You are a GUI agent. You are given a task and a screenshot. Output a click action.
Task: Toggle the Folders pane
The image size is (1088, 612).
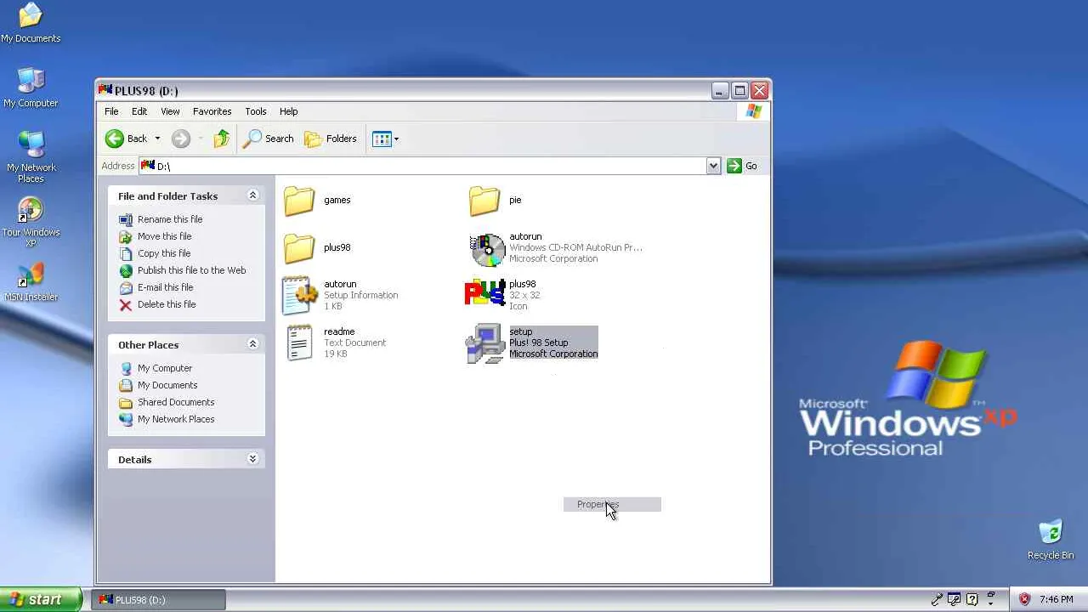[x=331, y=139]
